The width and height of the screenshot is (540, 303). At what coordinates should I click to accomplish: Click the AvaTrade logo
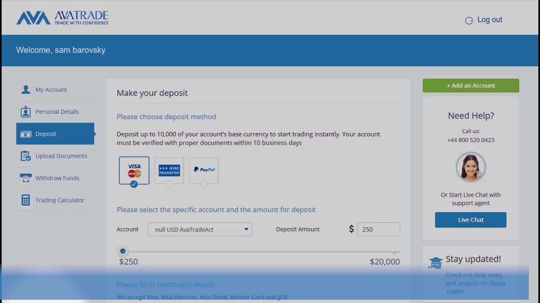tap(62, 18)
